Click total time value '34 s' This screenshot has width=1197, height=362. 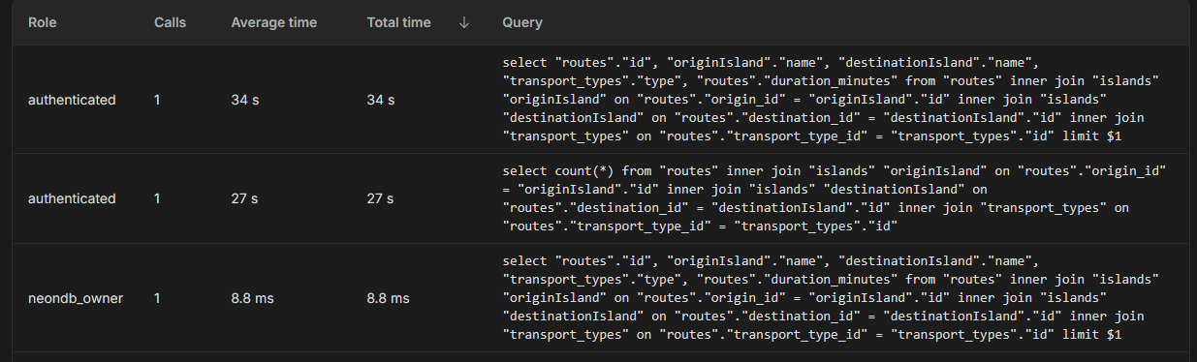(381, 100)
